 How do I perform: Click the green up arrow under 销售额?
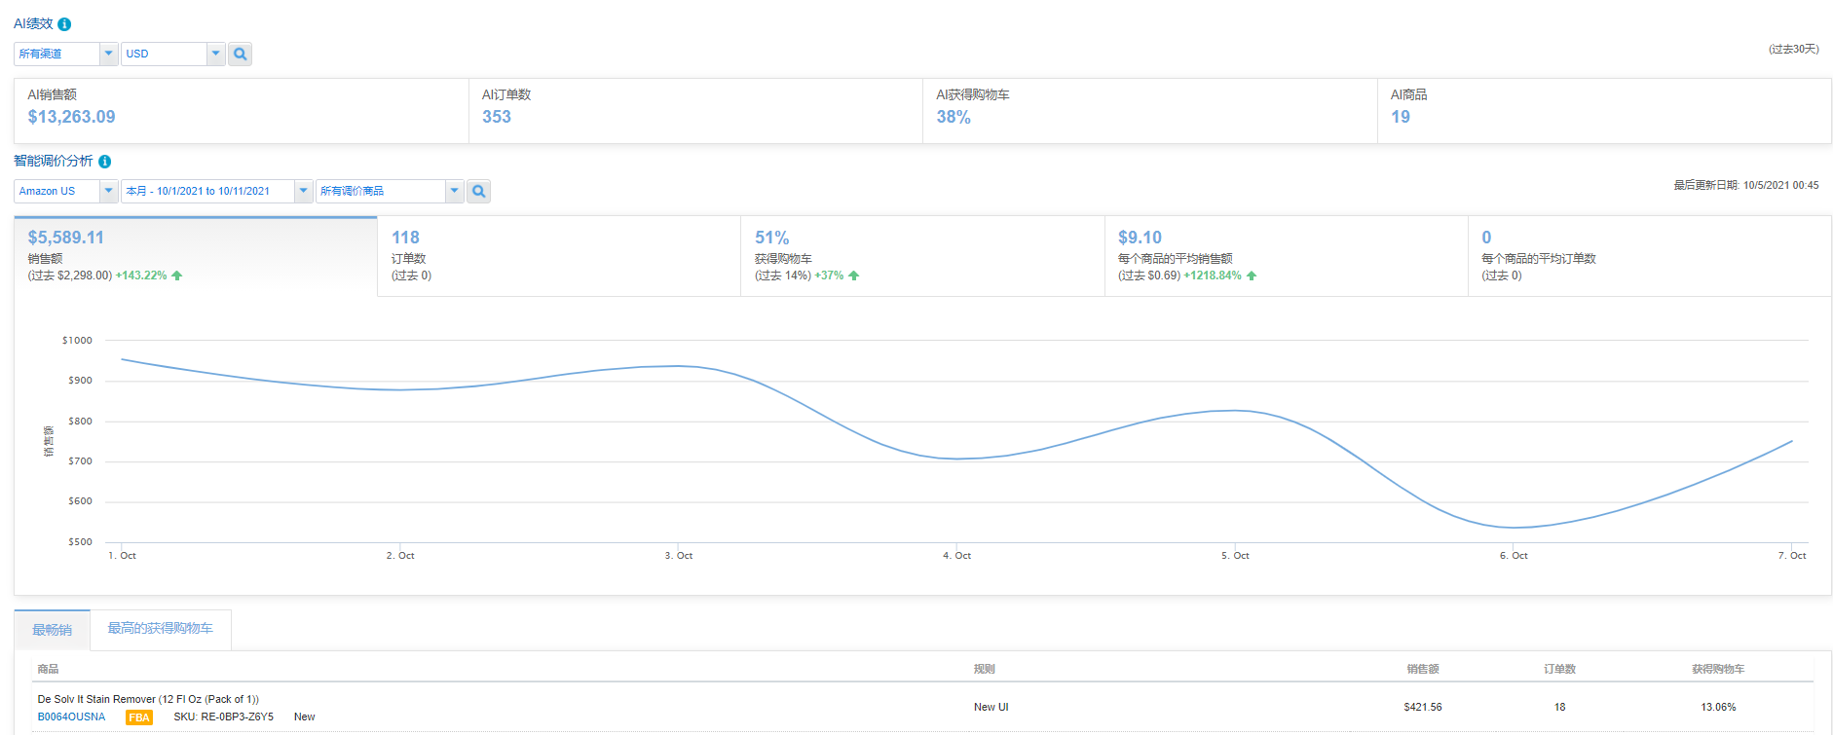pos(177,276)
